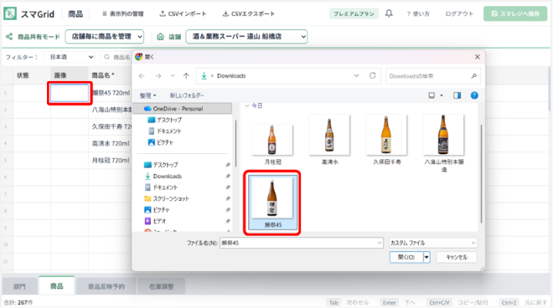The image size is (553, 308).
Task: Select the 久保田千寿 image file
Action: 386,140
